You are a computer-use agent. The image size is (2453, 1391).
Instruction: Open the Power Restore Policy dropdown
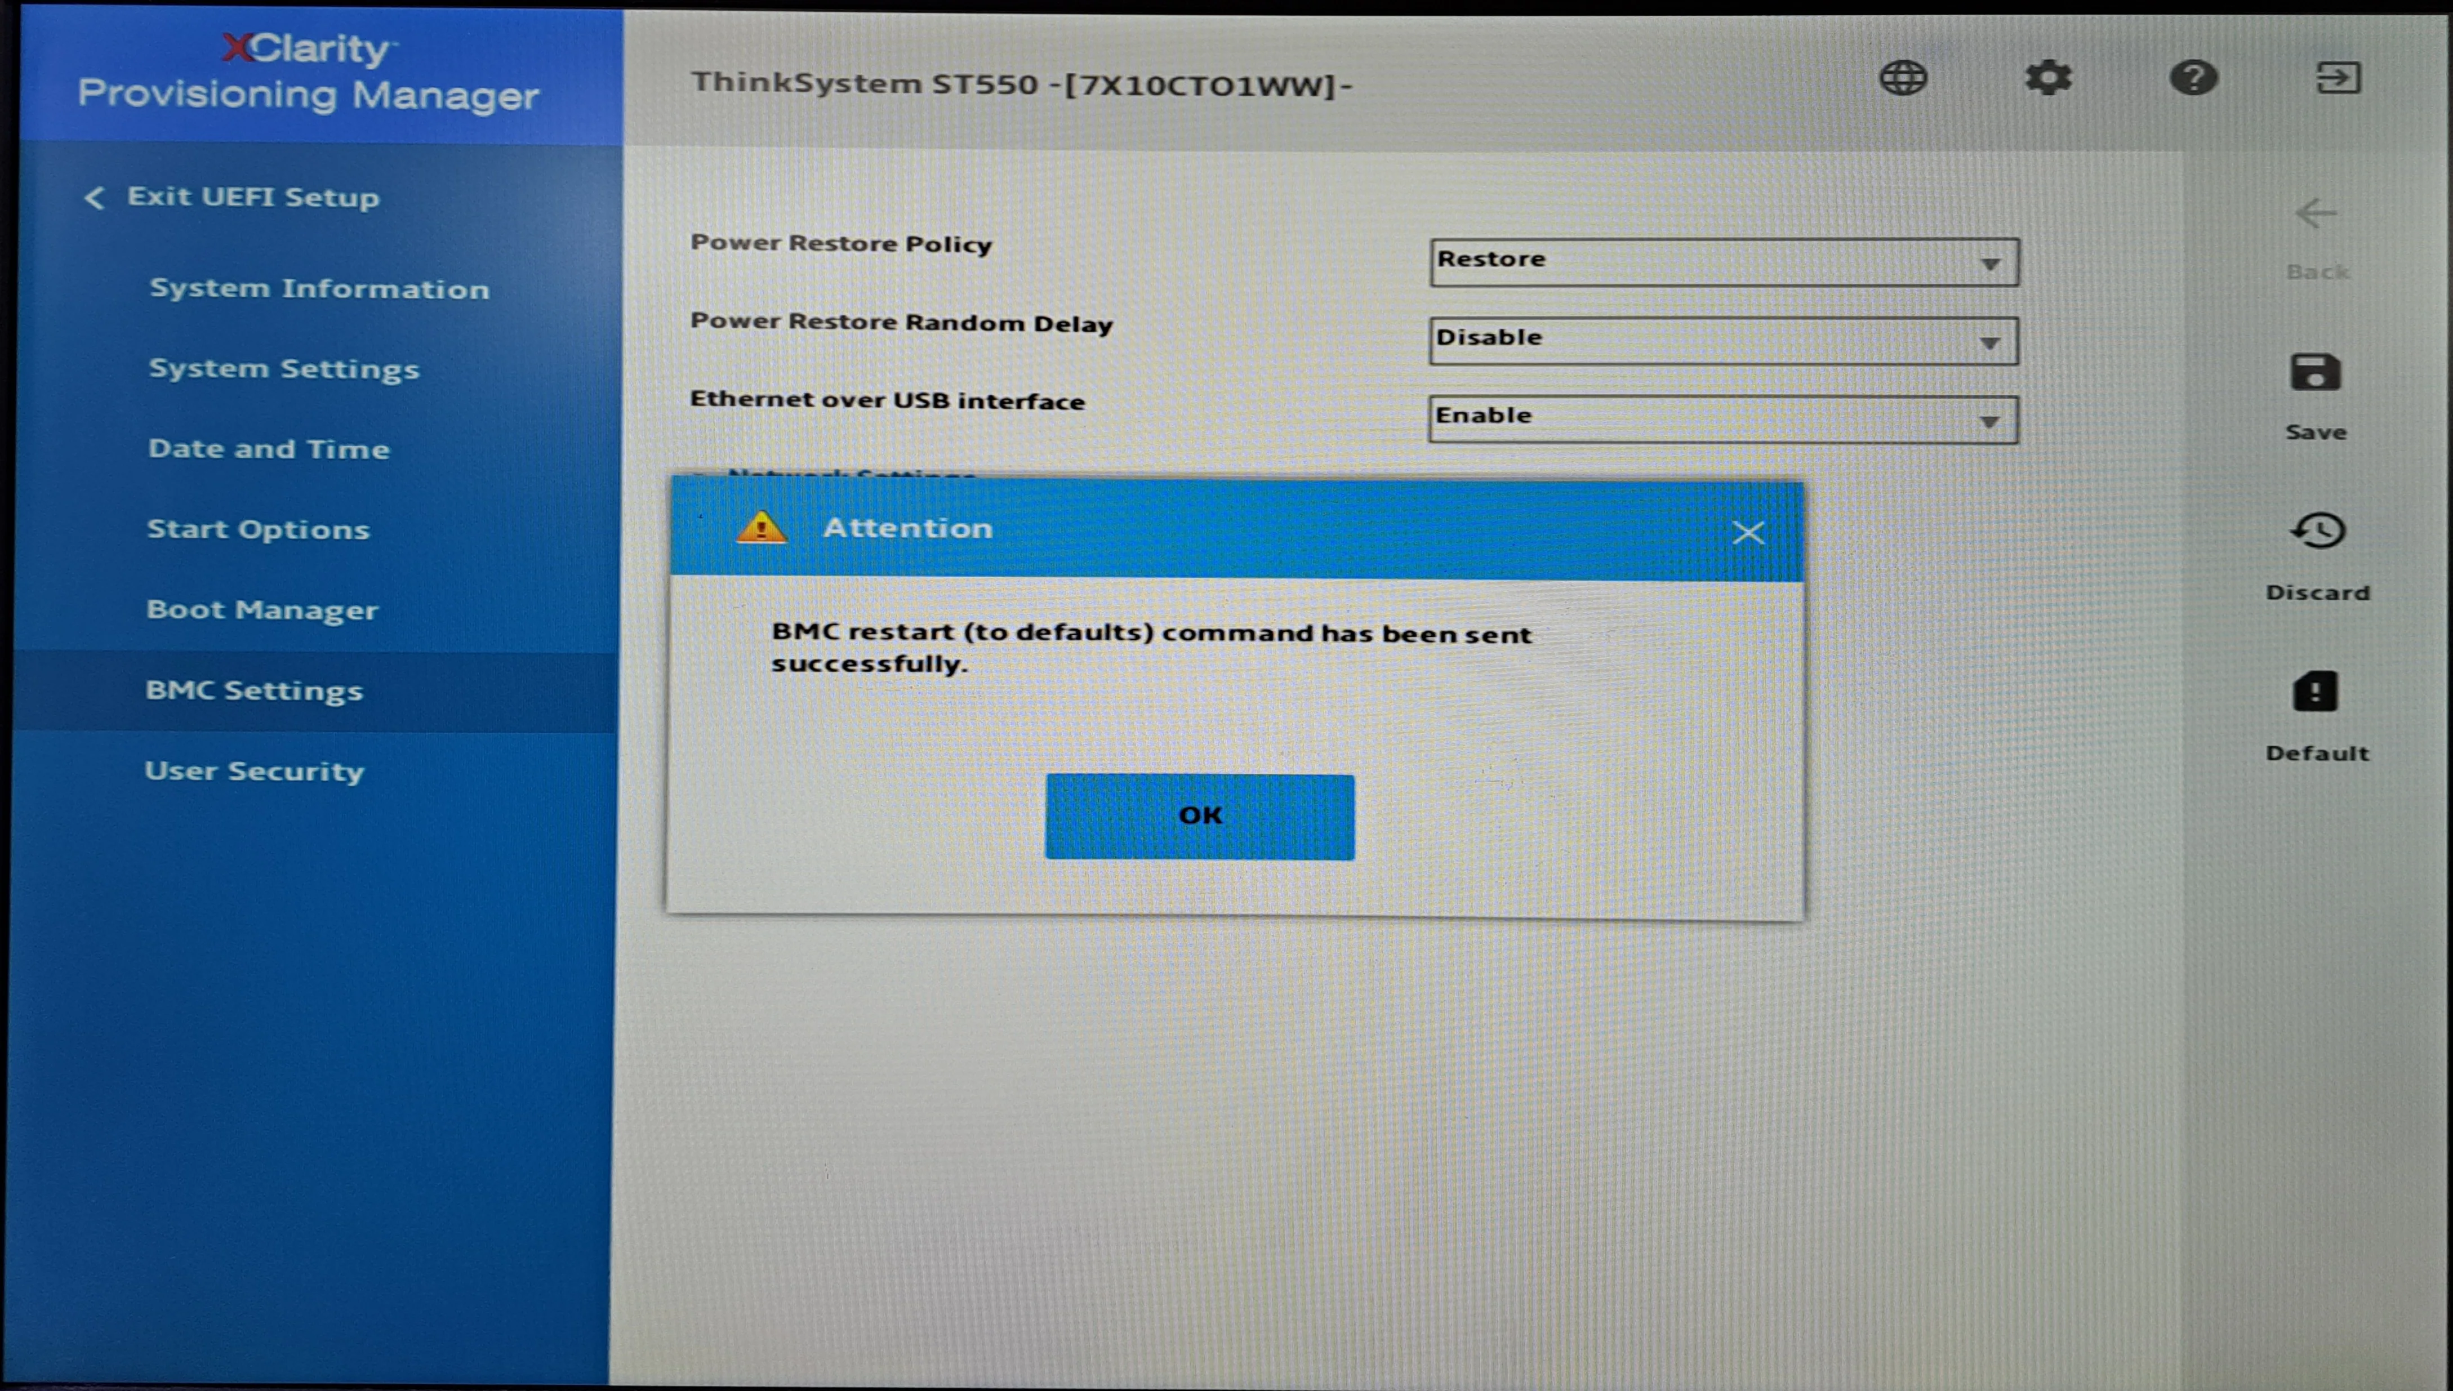(x=1724, y=262)
